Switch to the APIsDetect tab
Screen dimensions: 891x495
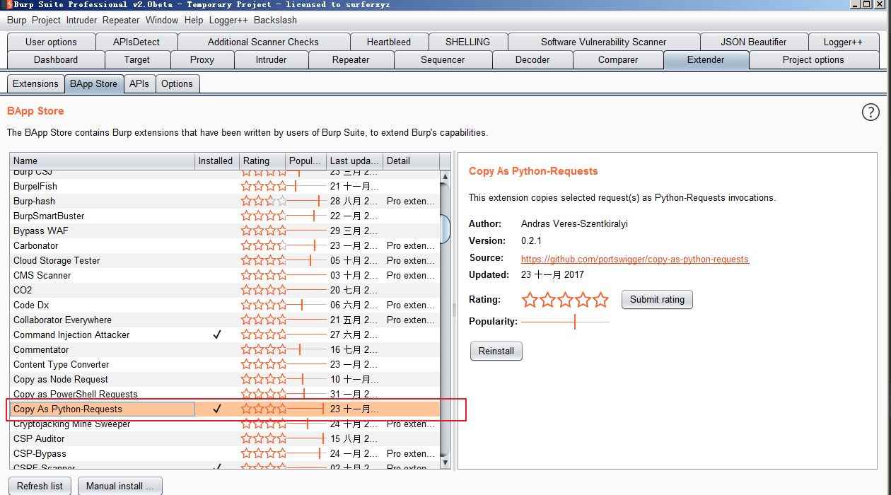pyautogui.click(x=136, y=42)
